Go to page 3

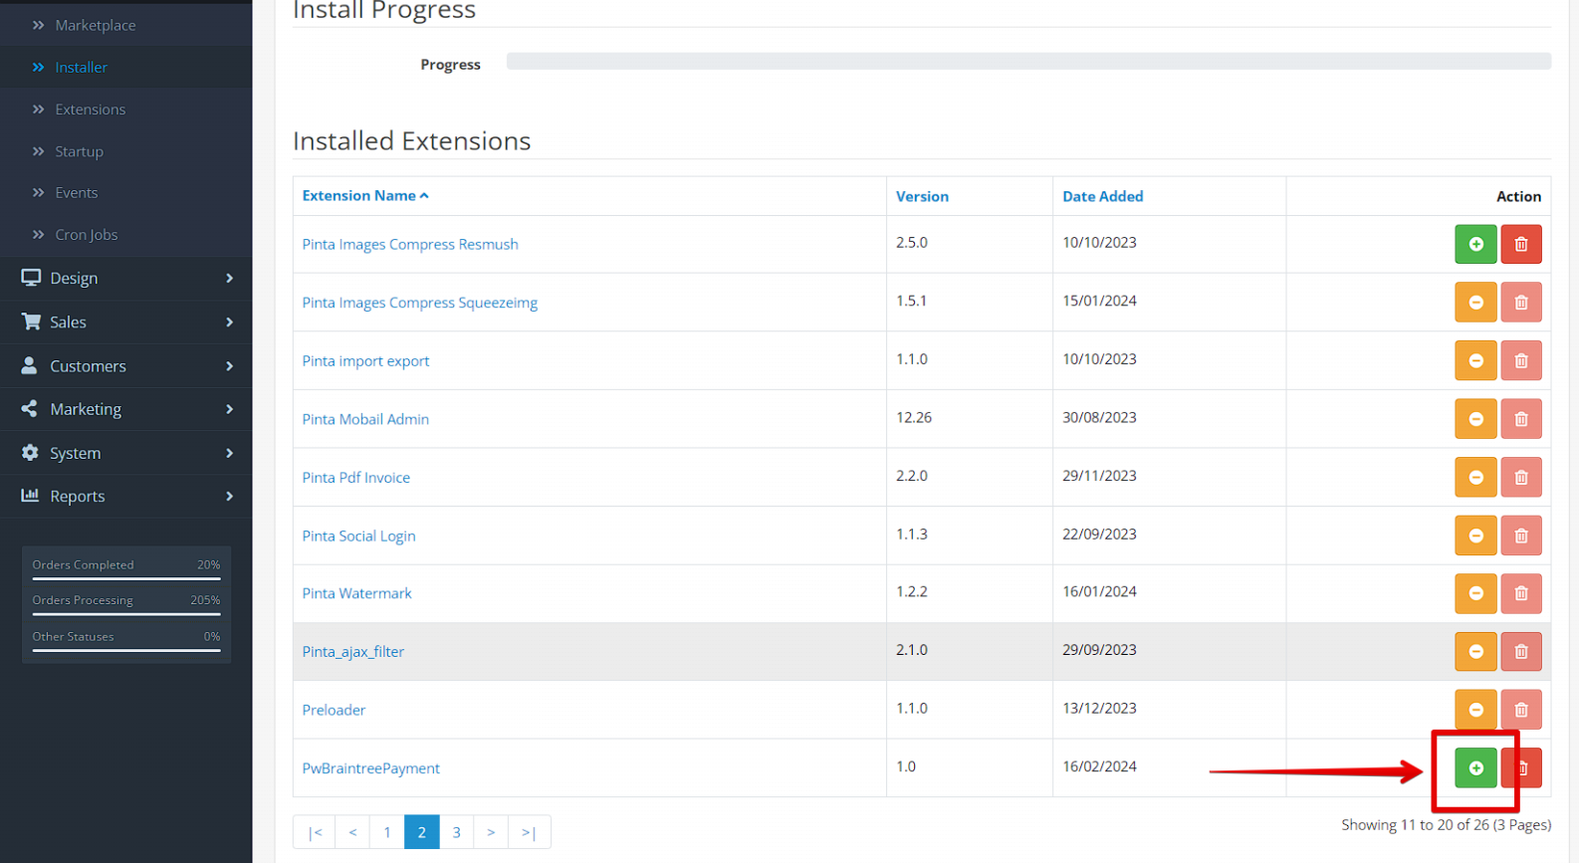coord(456,832)
